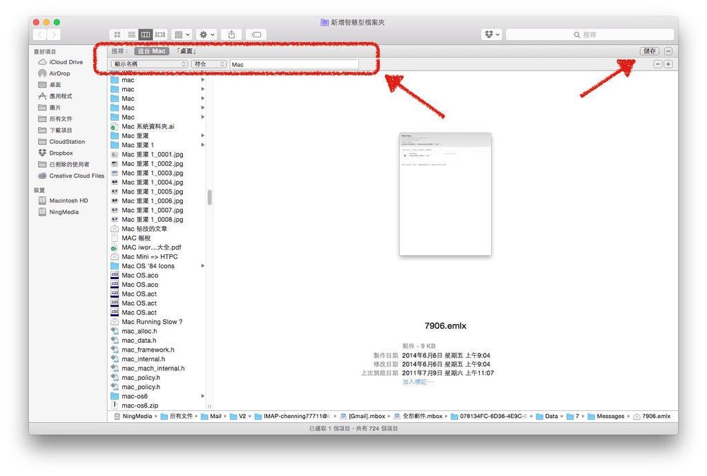Screen dimensions: 707x476
Task: Add a criteria row with plus button
Action: point(668,64)
